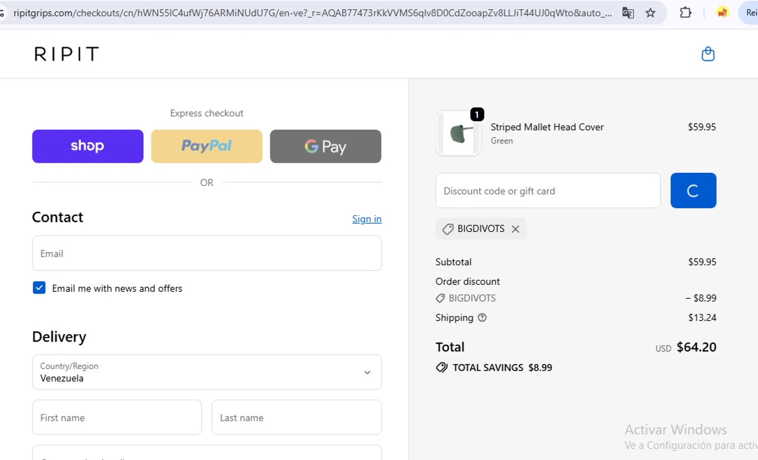Click the tag icon beside BIGDIVOTS order discount
The image size is (758, 460).
click(440, 298)
